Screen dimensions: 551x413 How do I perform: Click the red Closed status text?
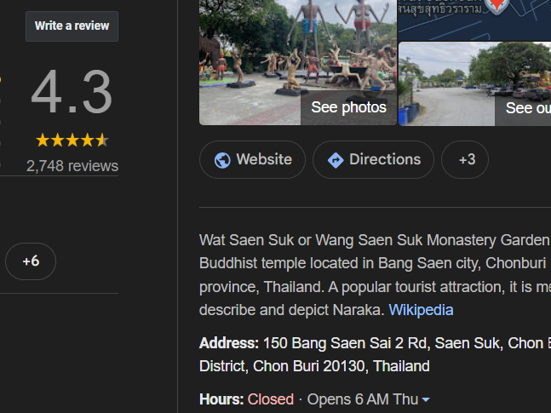270,399
